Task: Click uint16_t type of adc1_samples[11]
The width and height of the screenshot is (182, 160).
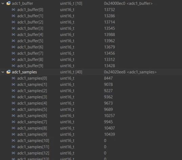Action: 67,147
